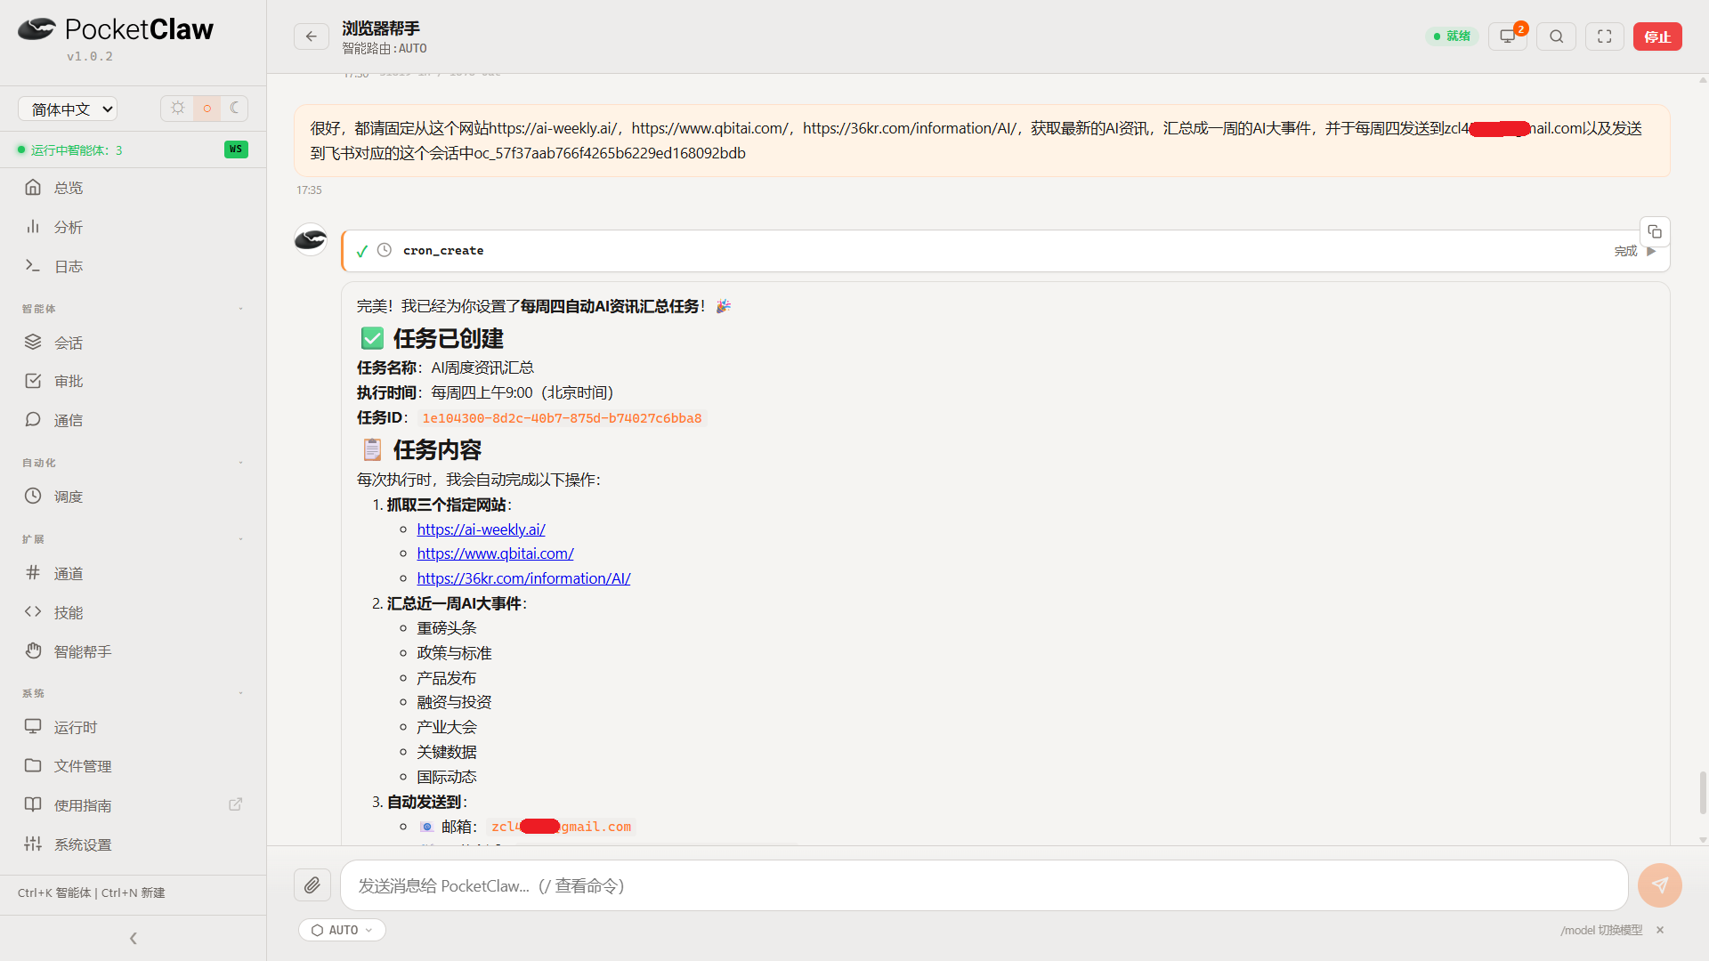Click the 智能路由:AUTO subtitle

point(385,49)
